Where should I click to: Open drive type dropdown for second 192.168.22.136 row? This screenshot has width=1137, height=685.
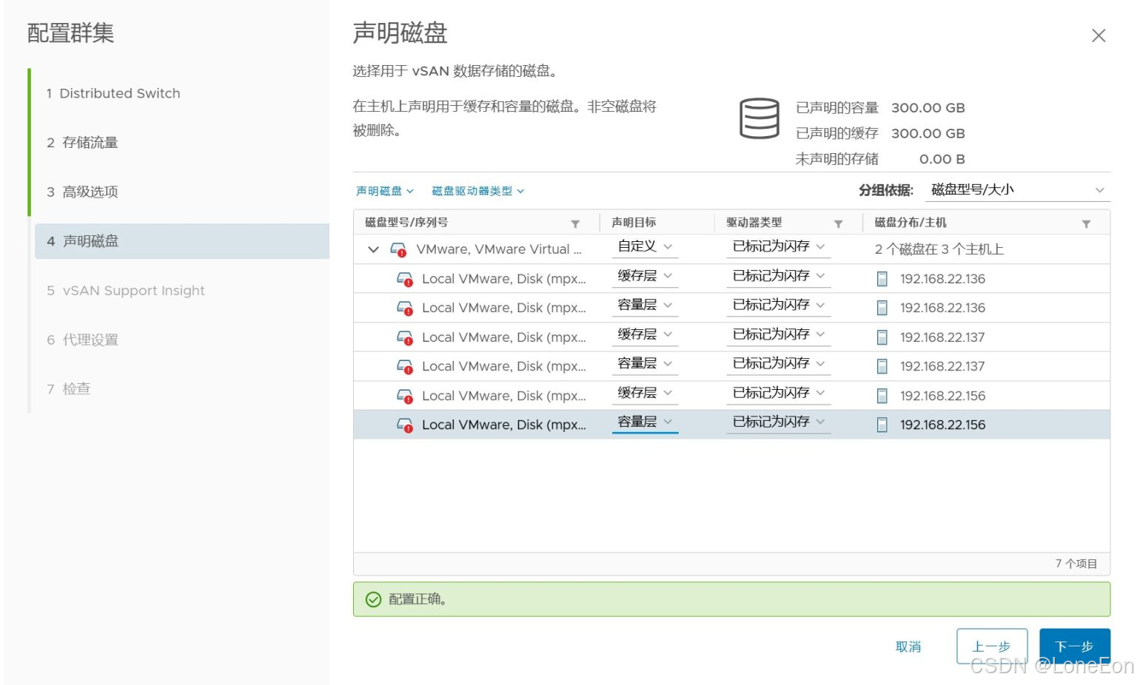[779, 305]
